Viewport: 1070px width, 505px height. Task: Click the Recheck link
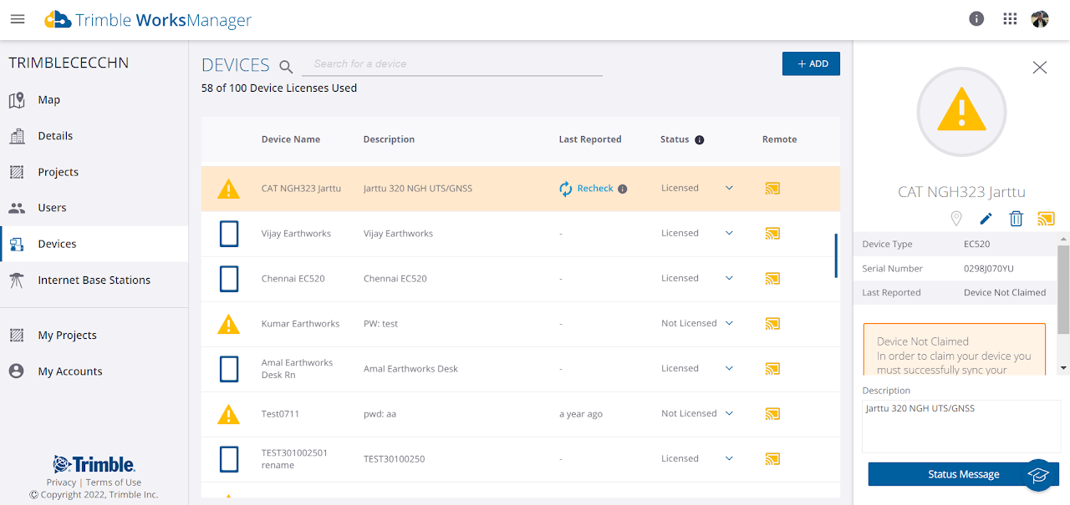[x=595, y=189]
